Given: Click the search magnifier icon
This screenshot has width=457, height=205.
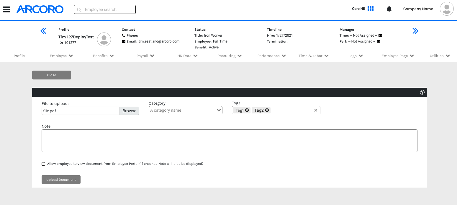Looking at the screenshot, I should [x=79, y=10].
